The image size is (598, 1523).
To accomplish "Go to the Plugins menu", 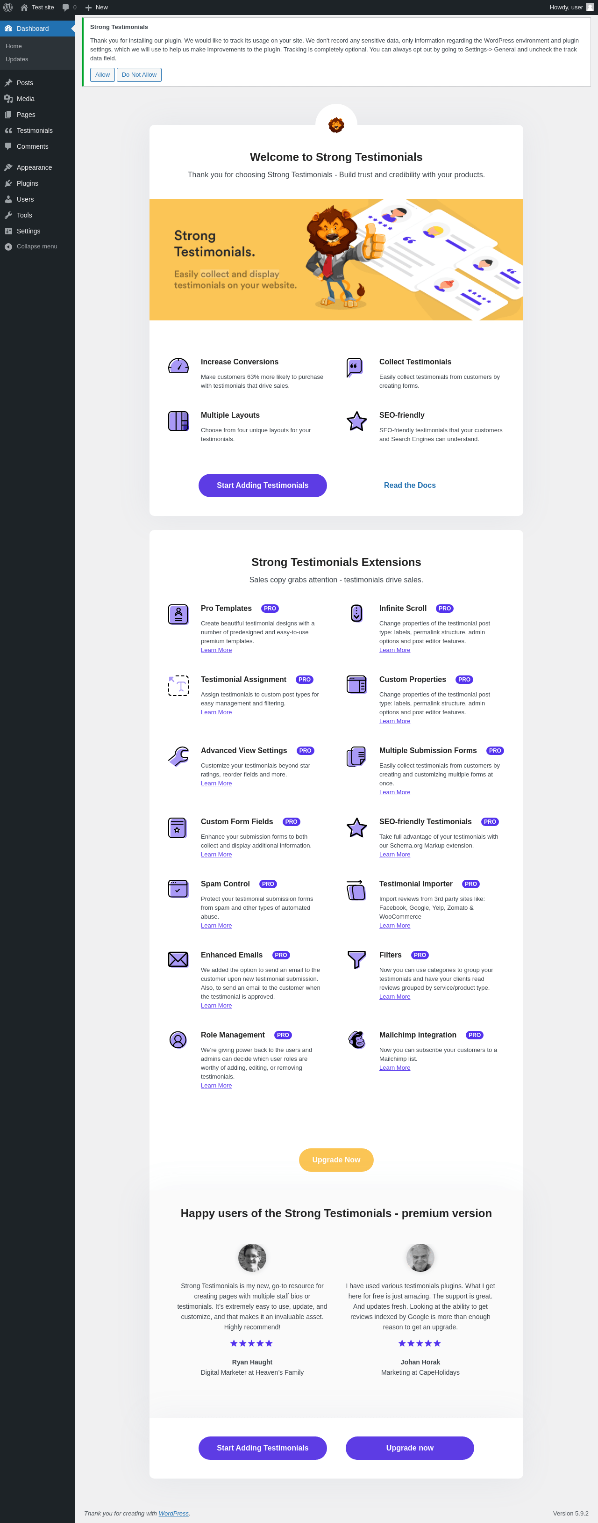I will click(x=27, y=183).
